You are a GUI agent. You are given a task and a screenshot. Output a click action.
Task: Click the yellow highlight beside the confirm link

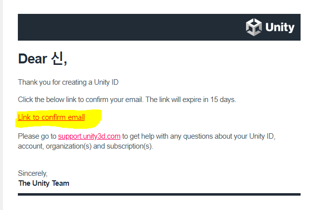point(93,118)
